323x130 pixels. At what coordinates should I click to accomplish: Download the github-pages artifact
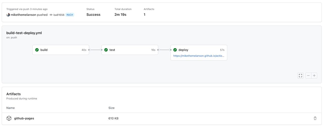point(24,118)
